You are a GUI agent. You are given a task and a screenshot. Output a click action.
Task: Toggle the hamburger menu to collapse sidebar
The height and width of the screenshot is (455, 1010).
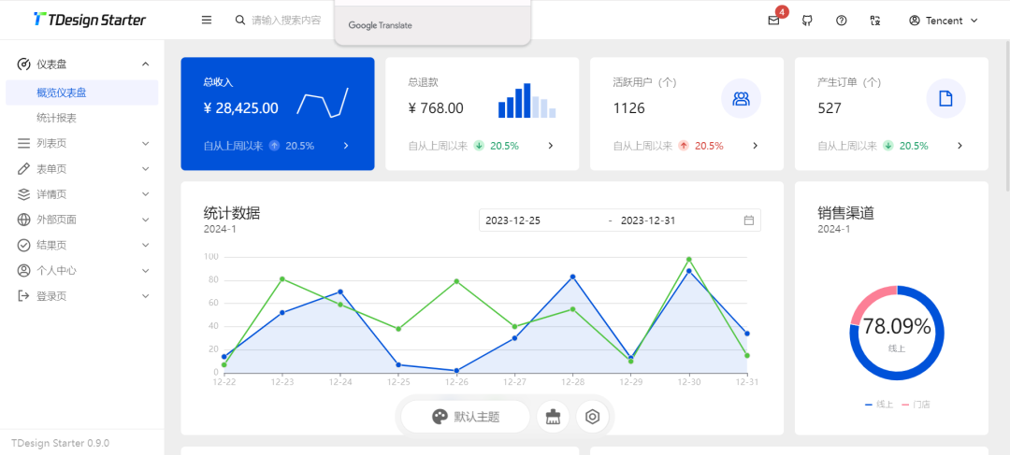click(x=207, y=20)
